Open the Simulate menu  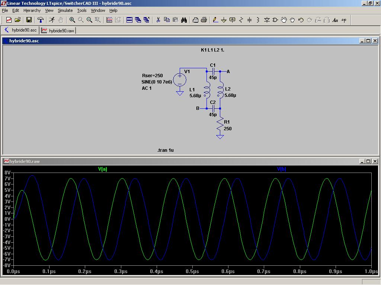tap(65, 10)
